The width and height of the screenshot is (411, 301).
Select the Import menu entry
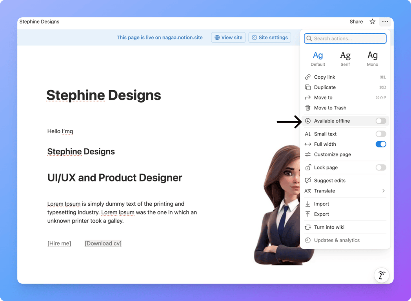point(345,204)
